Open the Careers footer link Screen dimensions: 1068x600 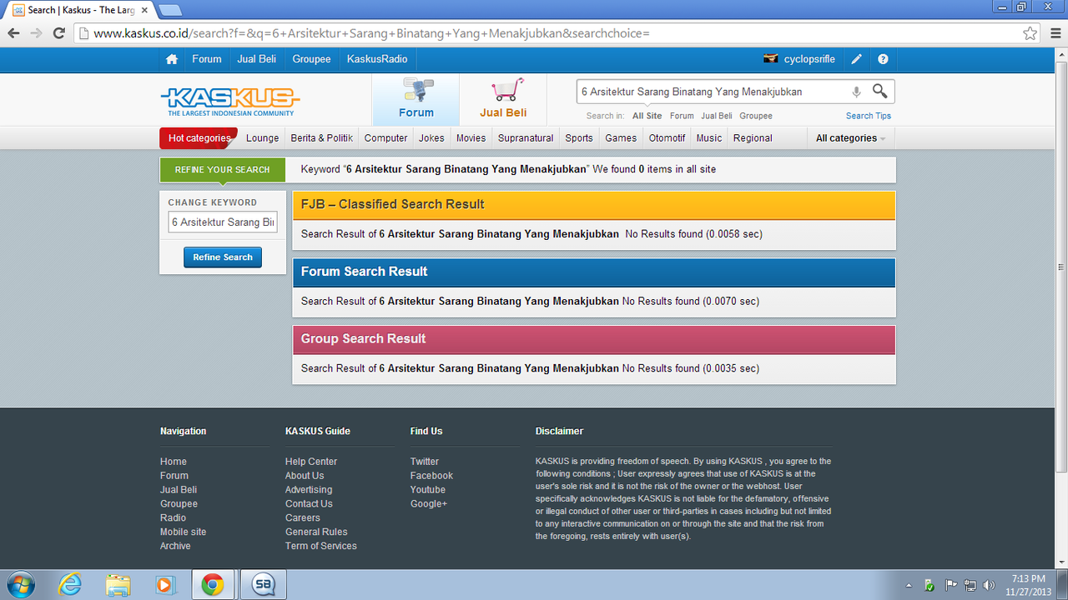point(303,517)
